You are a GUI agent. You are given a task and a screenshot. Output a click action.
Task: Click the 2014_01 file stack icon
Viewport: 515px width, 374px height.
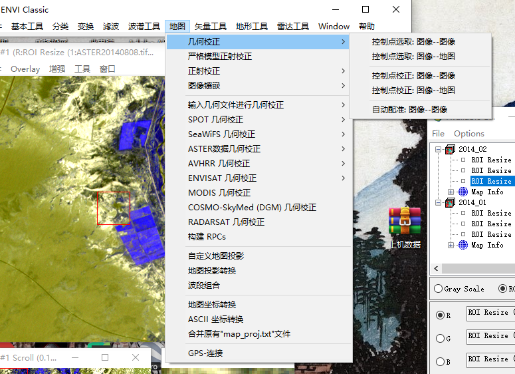(451, 202)
